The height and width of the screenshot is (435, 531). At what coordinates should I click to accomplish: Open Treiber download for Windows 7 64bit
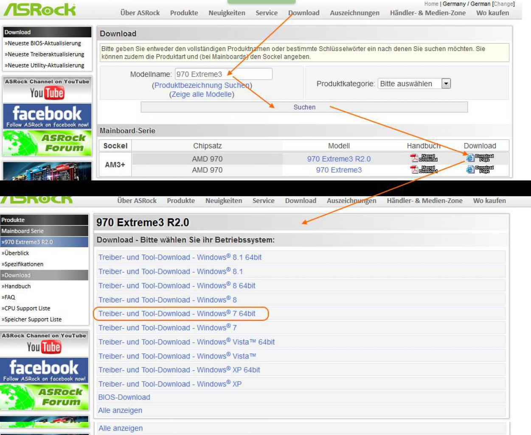pyautogui.click(x=177, y=314)
